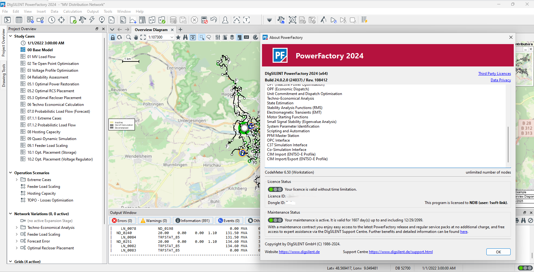This screenshot has width=534, height=272.
Task: Click the star bookmark icon in diagram toolbar
Action: pos(178,37)
